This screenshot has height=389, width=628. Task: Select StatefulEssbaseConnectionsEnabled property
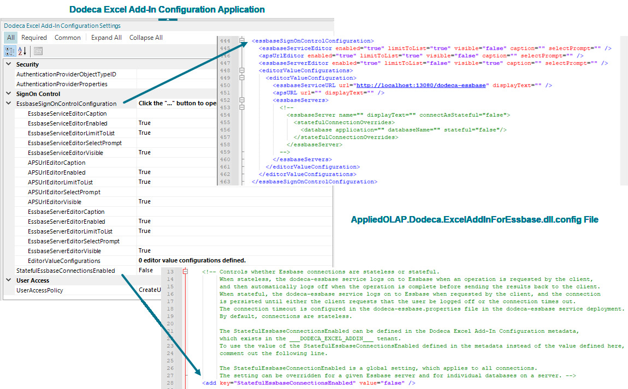click(x=66, y=271)
